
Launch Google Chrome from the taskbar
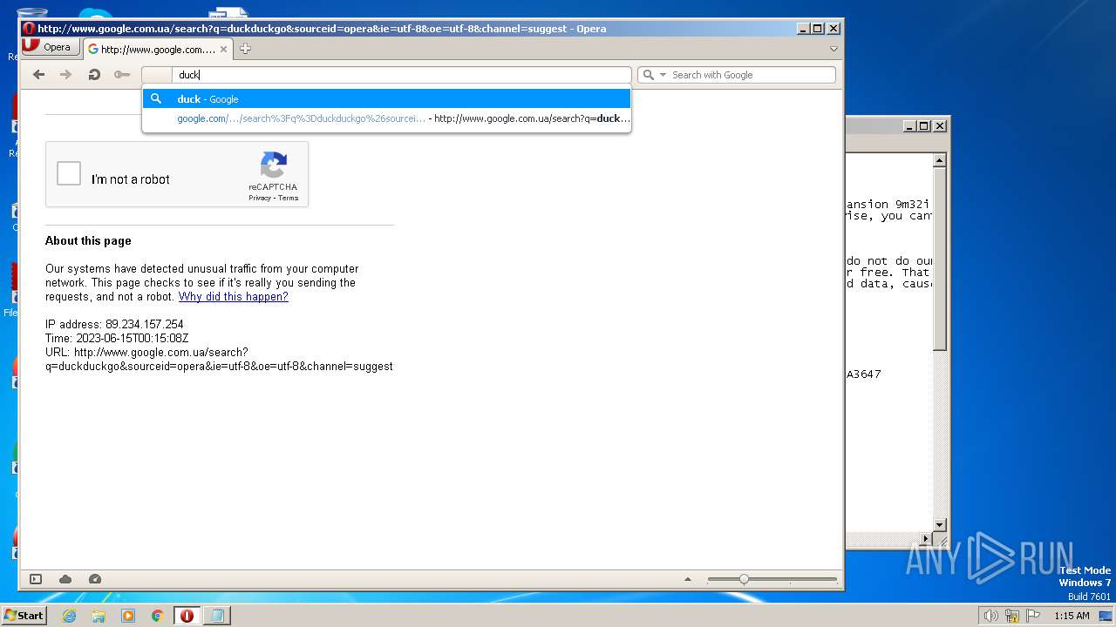pos(157,616)
